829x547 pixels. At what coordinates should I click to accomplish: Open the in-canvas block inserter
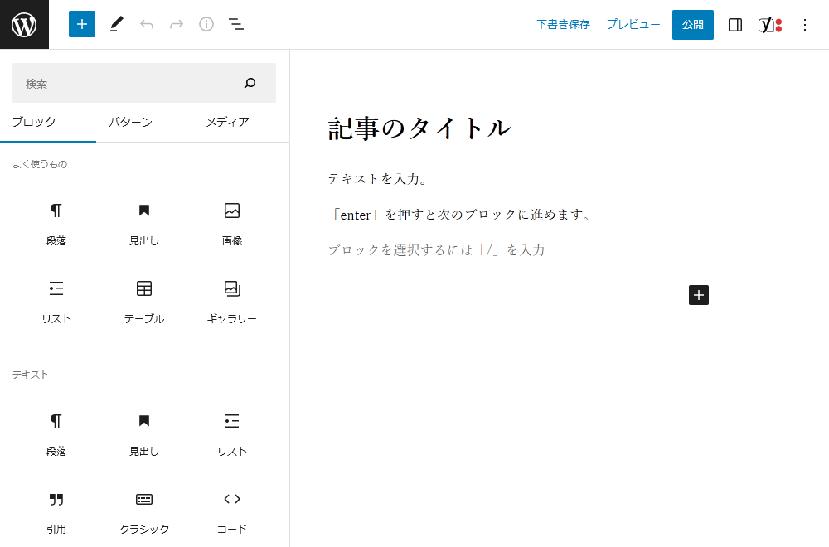click(x=698, y=294)
